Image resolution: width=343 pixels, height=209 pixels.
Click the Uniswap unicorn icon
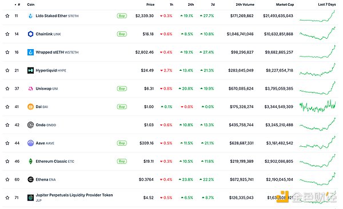point(31,89)
